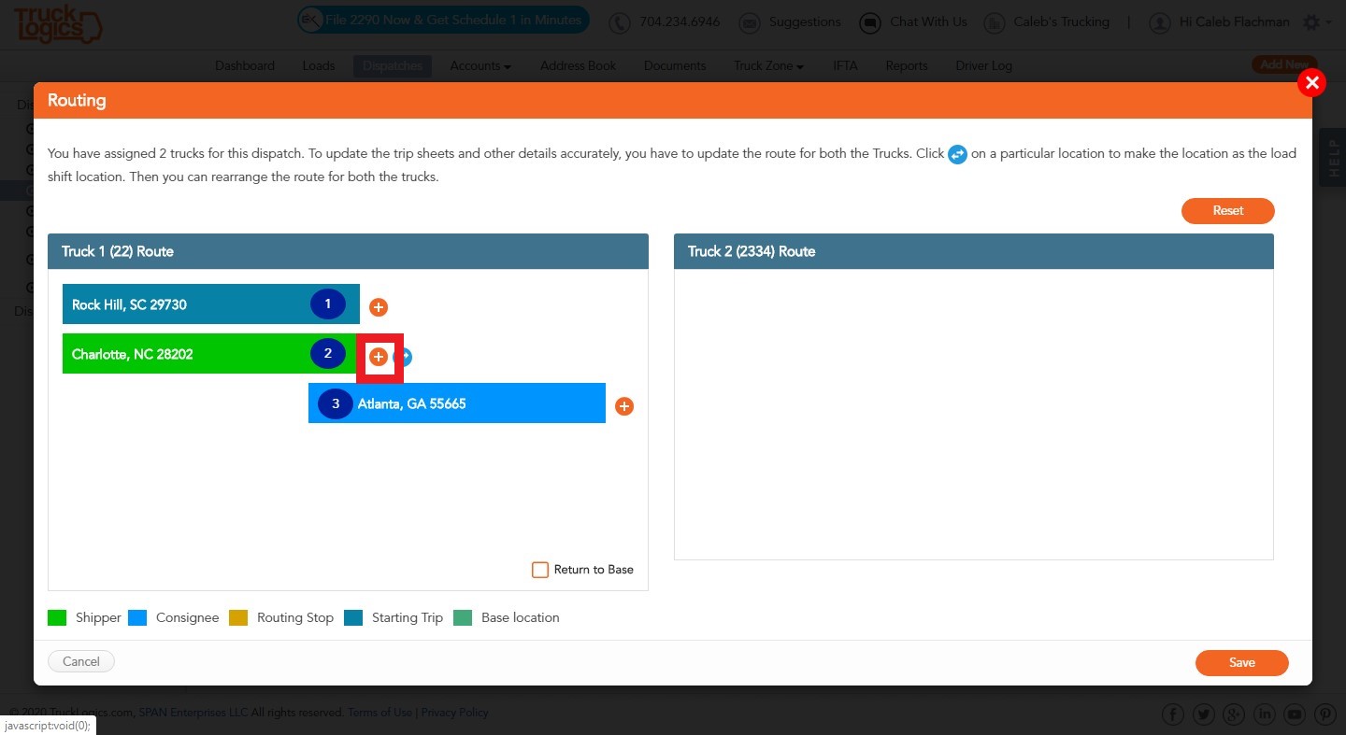Open the Google Plus footer icon
This screenshot has height=735, width=1346.
click(x=1234, y=714)
